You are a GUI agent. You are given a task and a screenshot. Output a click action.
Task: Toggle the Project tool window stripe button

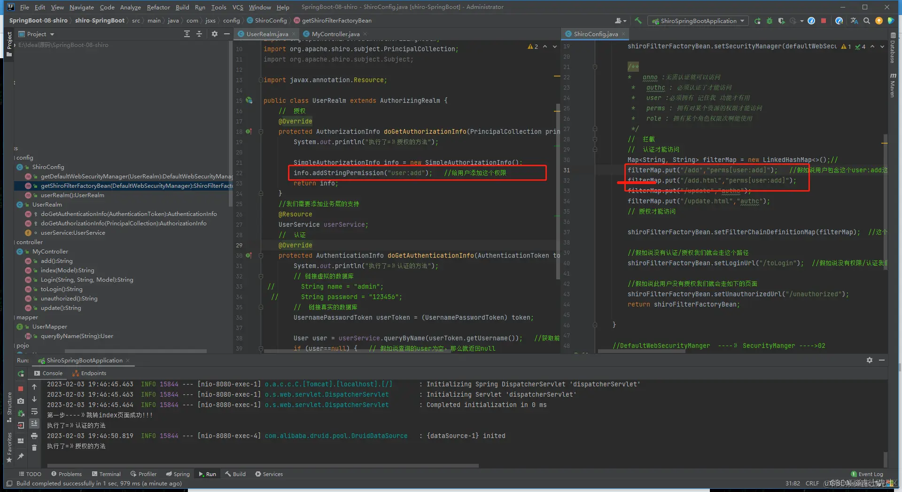coord(9,44)
